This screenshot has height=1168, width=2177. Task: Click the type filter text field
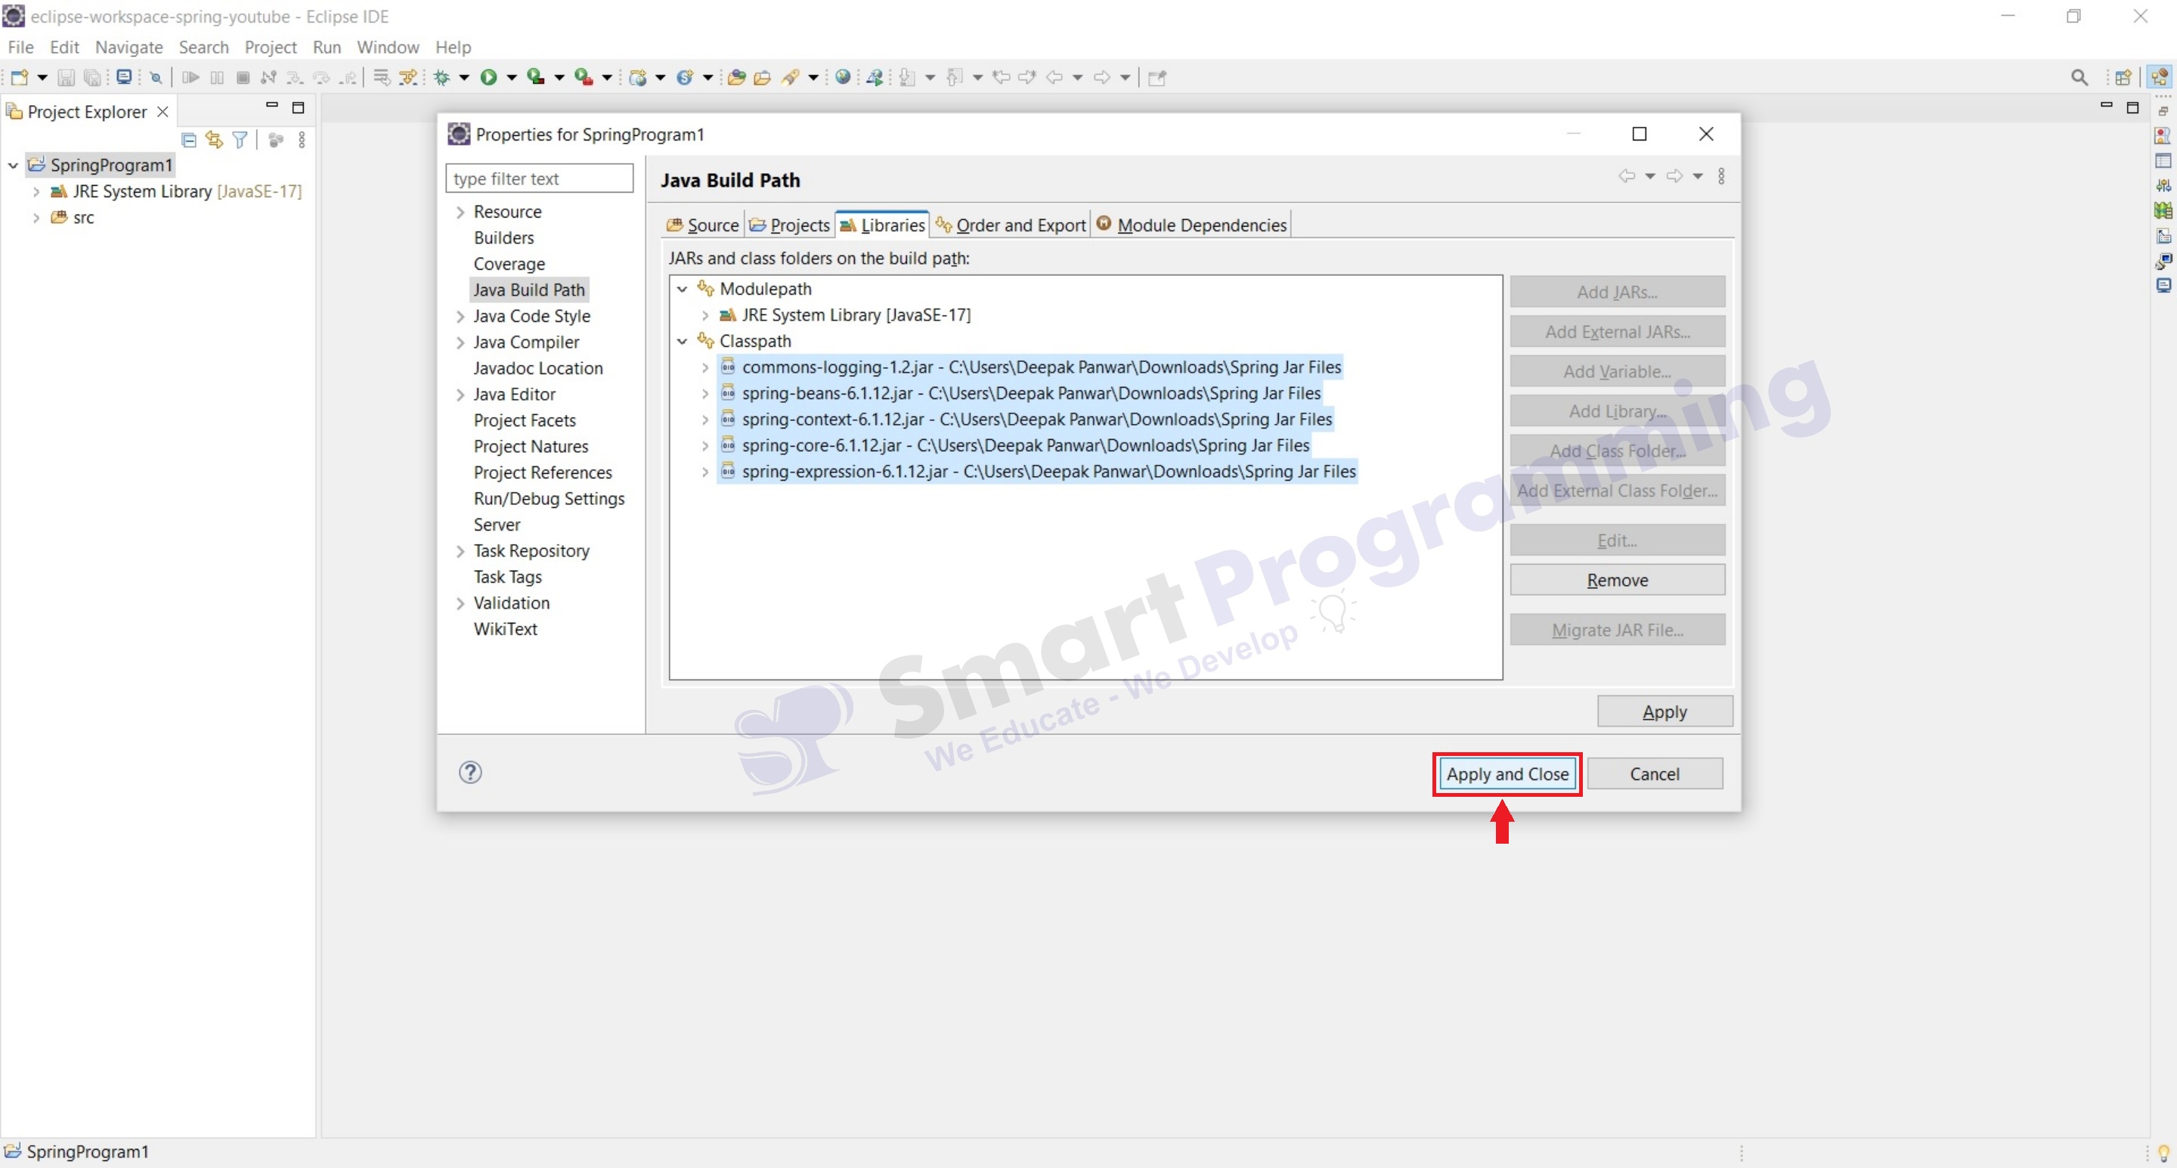[x=539, y=179]
